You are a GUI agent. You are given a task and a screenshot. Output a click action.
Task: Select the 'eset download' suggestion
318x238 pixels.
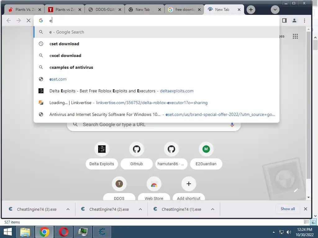157,44
